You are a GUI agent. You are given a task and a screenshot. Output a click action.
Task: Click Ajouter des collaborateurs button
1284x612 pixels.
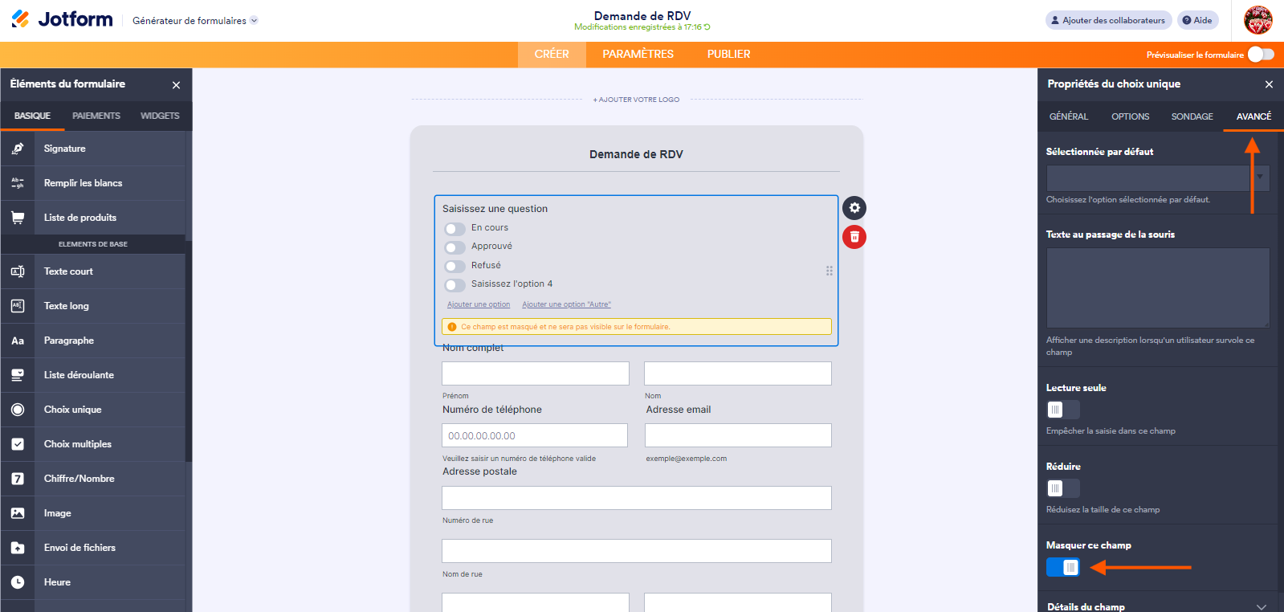pos(1108,21)
